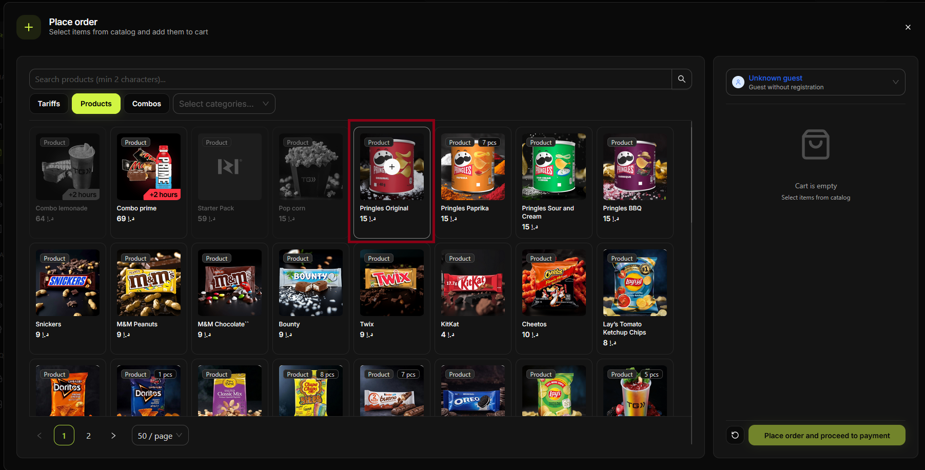
Task: Click the plus icon on Pringles Original
Action: (392, 167)
